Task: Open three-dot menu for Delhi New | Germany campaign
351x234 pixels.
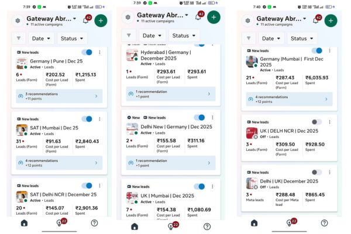Action: tap(212, 118)
